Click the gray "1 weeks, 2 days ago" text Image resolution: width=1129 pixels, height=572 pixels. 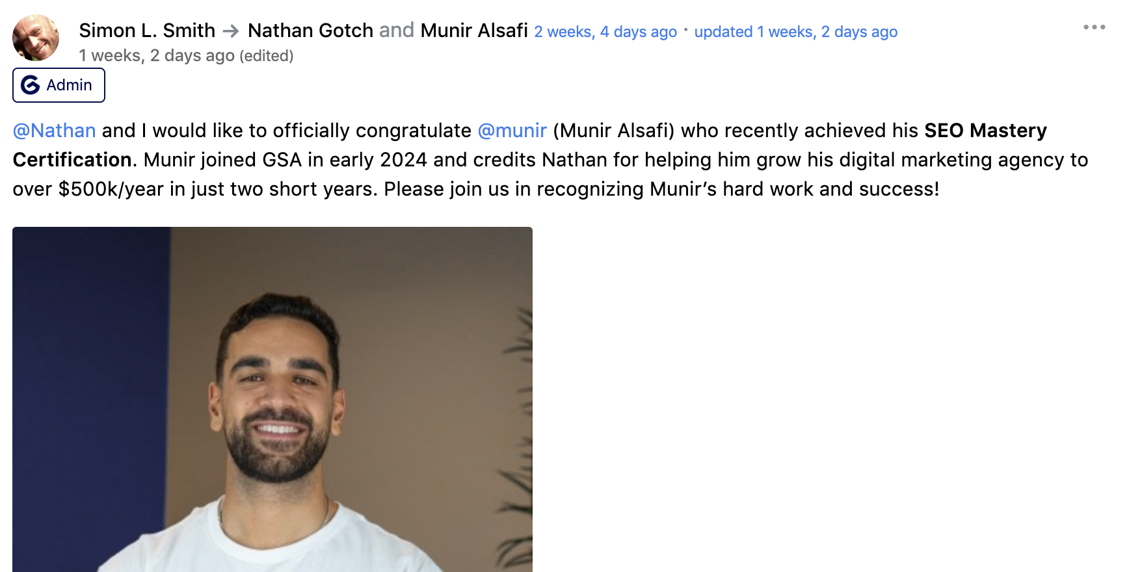[156, 56]
